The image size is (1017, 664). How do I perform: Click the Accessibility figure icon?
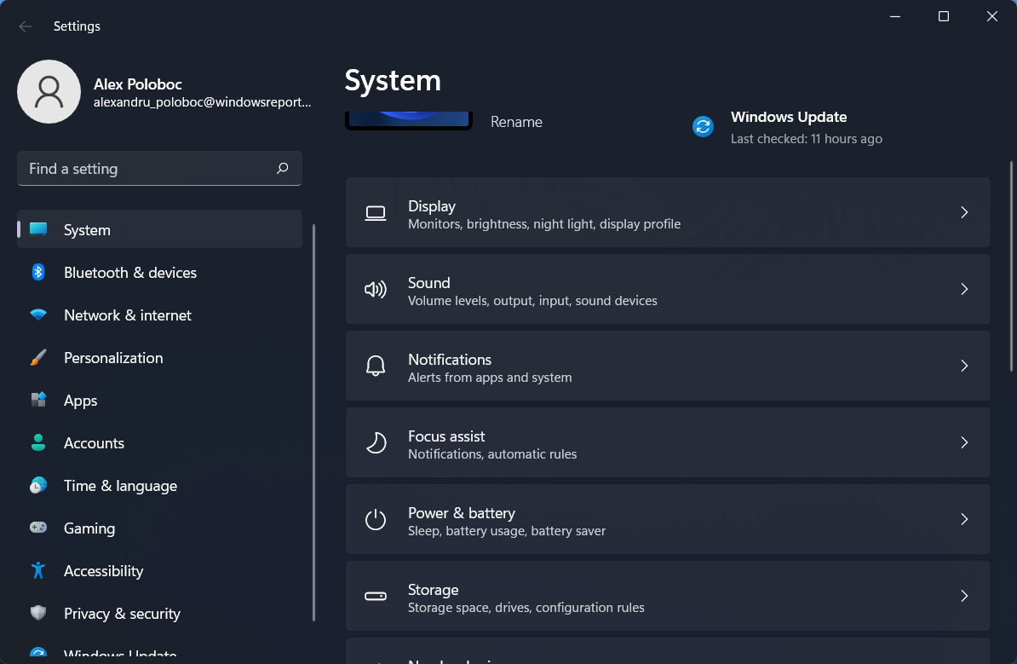point(38,571)
